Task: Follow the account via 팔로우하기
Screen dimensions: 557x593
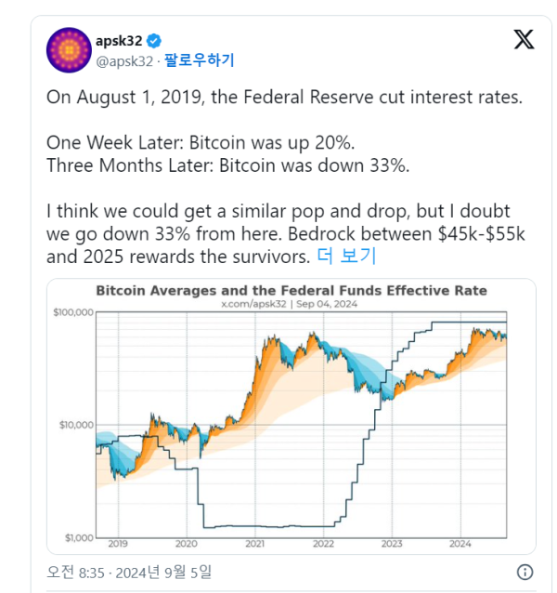Action: (200, 60)
